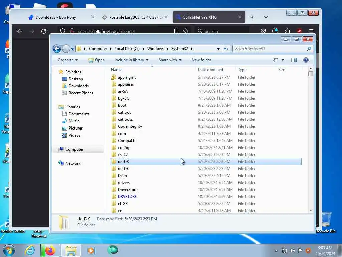Select the catroot2 folder
Screen dimensions: 342x257
pos(125,119)
